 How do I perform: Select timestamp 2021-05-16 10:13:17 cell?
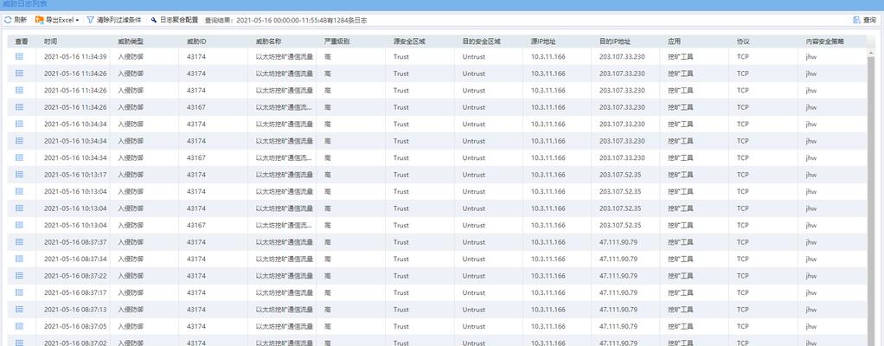point(75,175)
